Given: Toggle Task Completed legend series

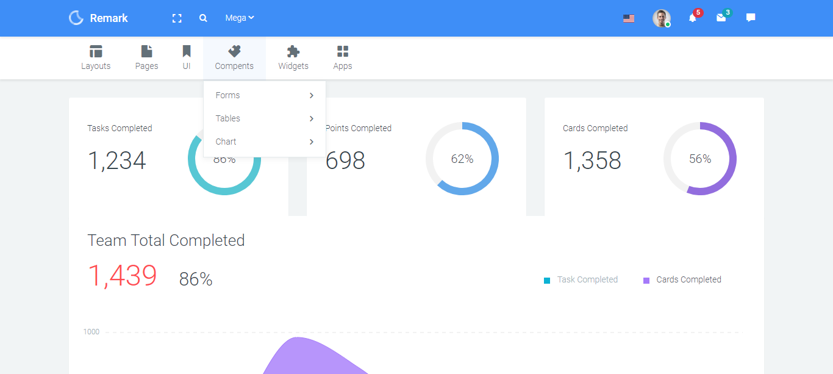Looking at the screenshot, I should [x=581, y=280].
